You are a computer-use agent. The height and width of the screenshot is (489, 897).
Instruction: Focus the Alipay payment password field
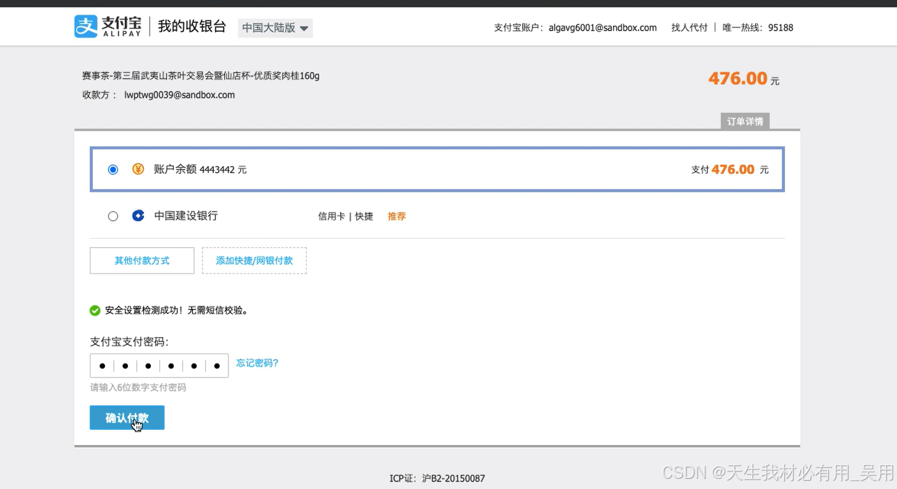(159, 365)
